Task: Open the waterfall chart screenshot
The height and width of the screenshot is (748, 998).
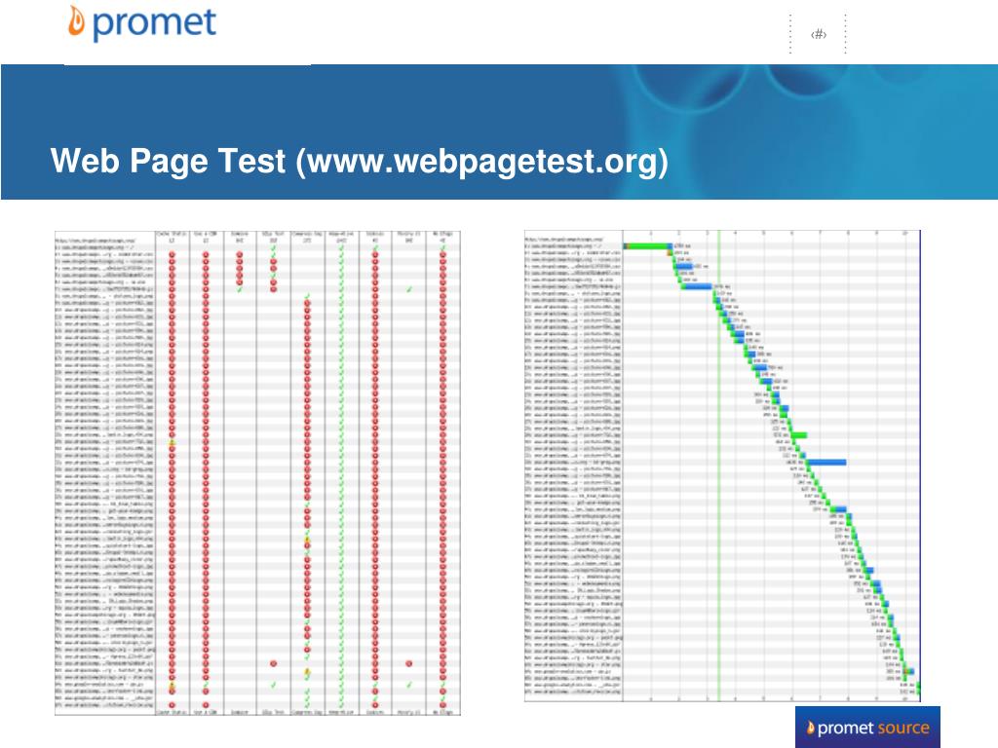Action: tap(722, 467)
